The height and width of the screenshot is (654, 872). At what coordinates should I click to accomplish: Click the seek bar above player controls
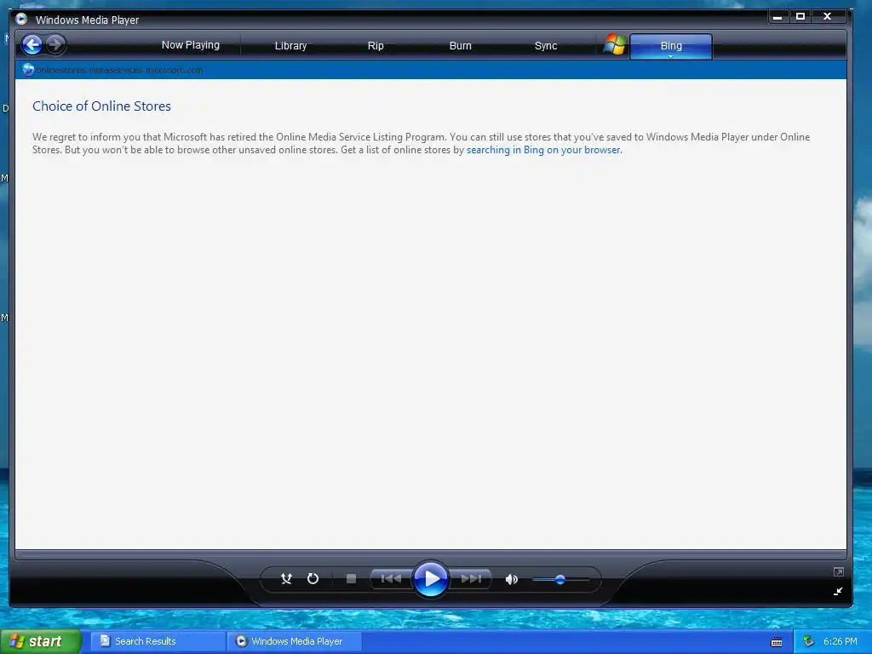(x=431, y=554)
